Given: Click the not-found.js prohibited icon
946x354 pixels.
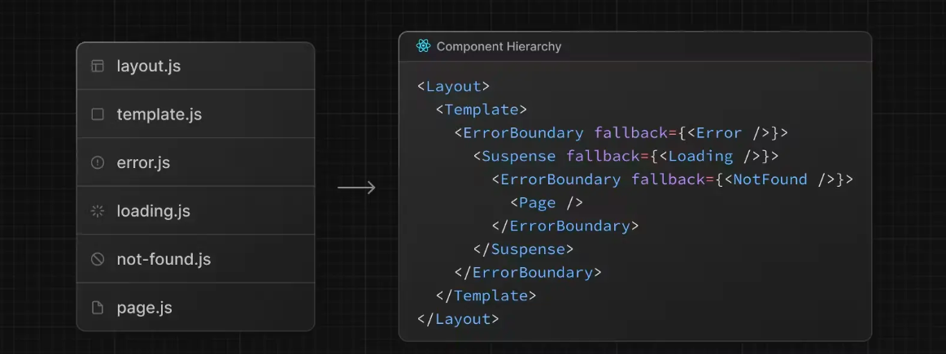Looking at the screenshot, I should pyautogui.click(x=98, y=259).
